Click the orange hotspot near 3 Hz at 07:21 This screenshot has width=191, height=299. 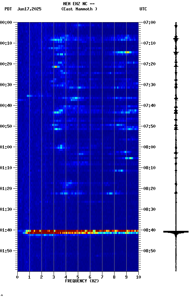tap(55, 67)
